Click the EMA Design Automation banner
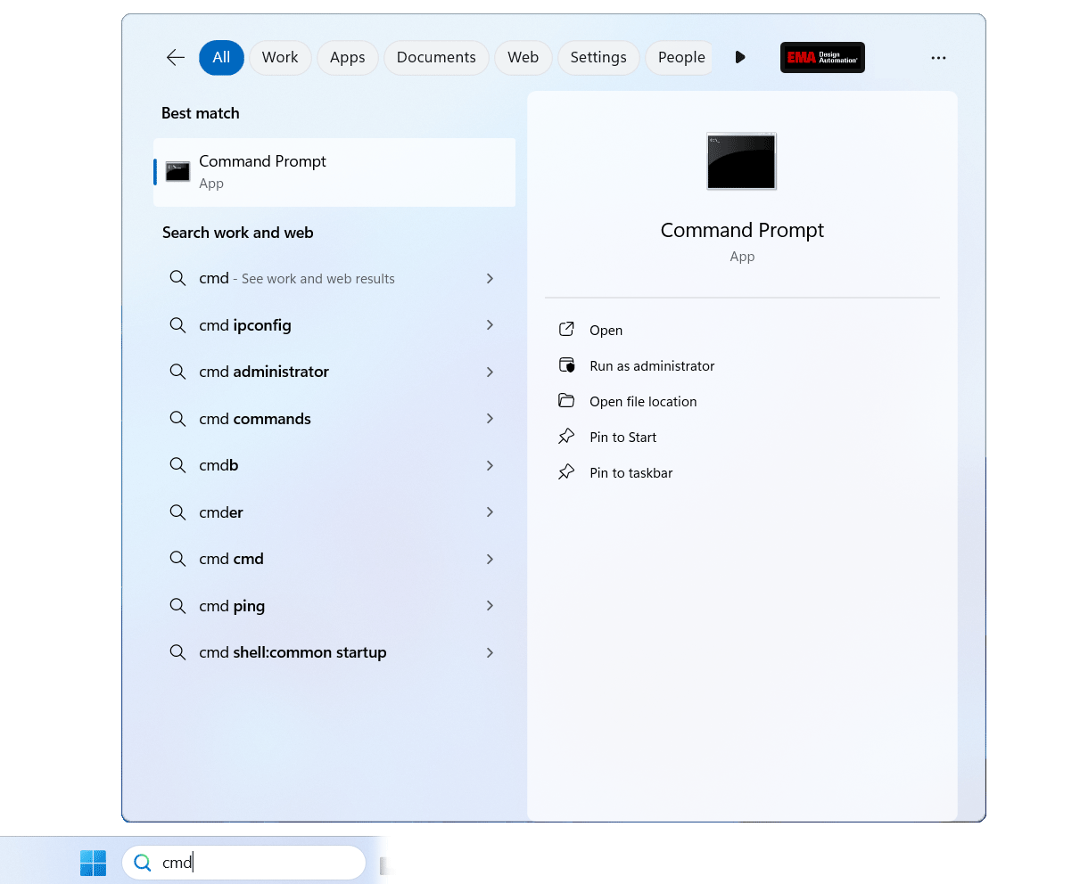Screen dimensions: 1080x884 [x=821, y=57]
